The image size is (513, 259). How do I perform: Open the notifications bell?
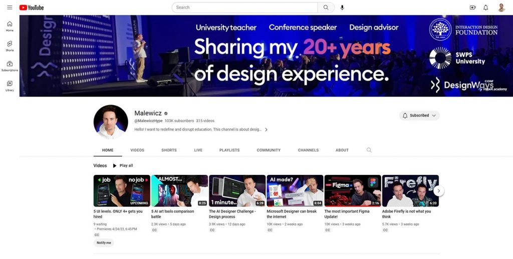[x=485, y=7]
